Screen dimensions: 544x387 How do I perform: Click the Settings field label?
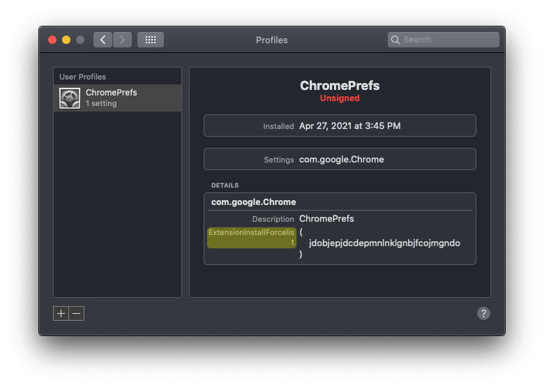(279, 160)
